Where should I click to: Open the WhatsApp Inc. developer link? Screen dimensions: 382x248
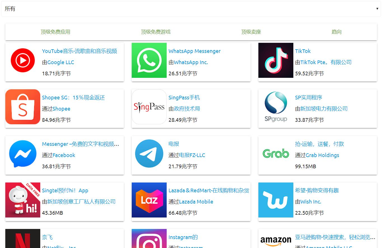[190, 62]
